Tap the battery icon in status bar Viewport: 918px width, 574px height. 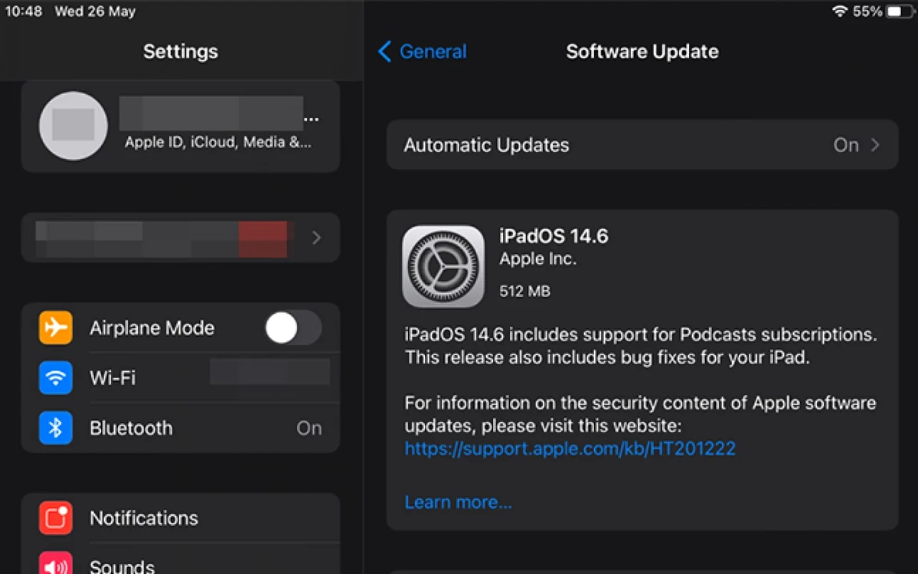(x=900, y=11)
